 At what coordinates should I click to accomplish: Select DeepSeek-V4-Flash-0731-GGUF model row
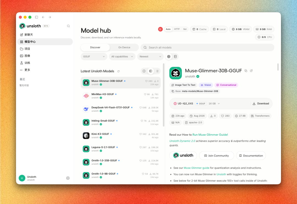[x=121, y=109]
